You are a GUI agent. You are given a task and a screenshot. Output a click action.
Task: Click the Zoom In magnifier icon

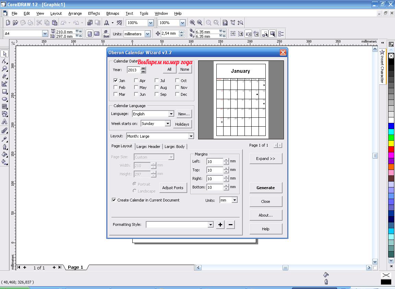pos(192,23)
